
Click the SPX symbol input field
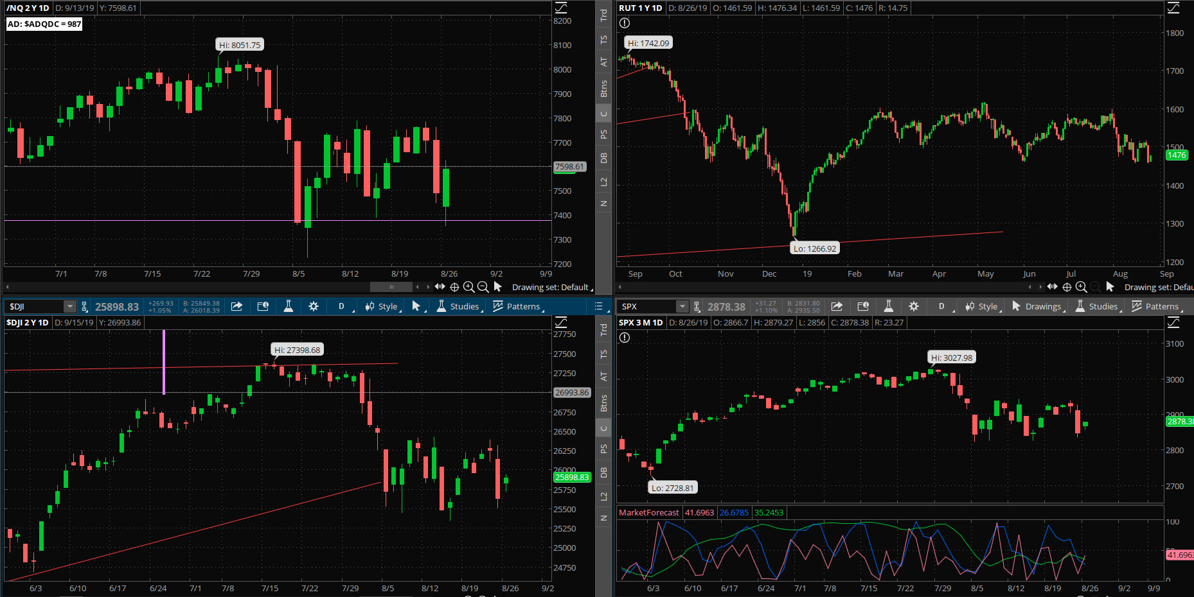click(x=646, y=306)
